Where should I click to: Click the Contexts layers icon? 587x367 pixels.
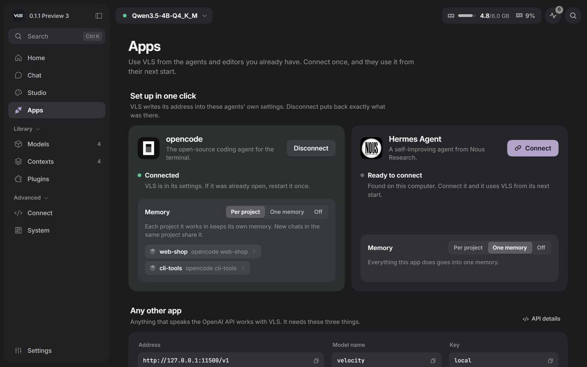point(18,161)
